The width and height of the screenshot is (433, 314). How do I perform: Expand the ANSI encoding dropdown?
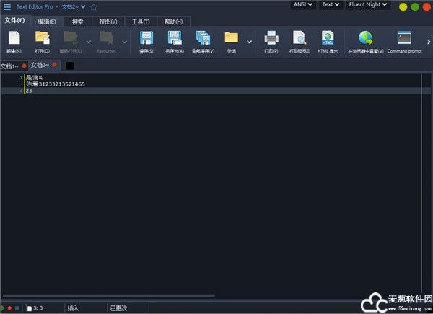click(303, 5)
